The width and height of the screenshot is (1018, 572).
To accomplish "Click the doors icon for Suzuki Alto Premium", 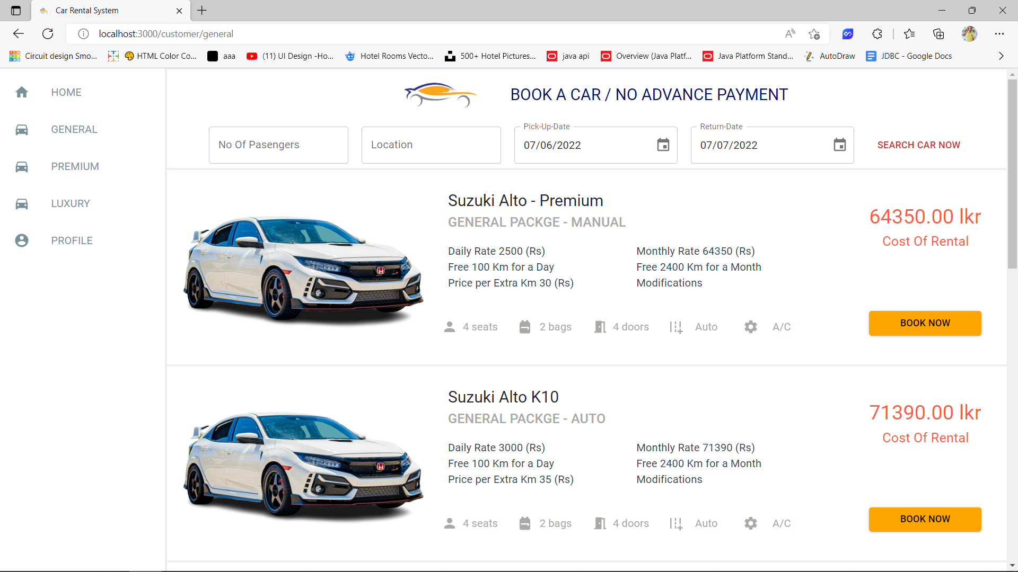I will point(600,327).
